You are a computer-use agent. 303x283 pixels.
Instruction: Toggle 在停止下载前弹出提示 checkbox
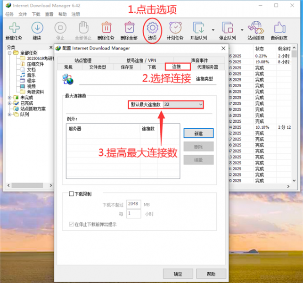[71, 224]
